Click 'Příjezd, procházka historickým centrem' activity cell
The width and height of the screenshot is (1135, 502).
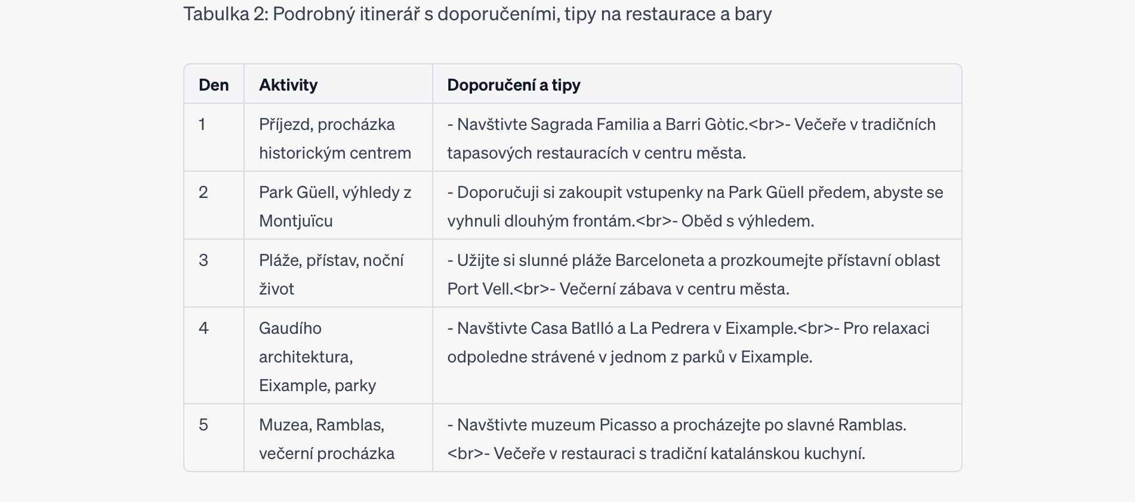click(335, 138)
